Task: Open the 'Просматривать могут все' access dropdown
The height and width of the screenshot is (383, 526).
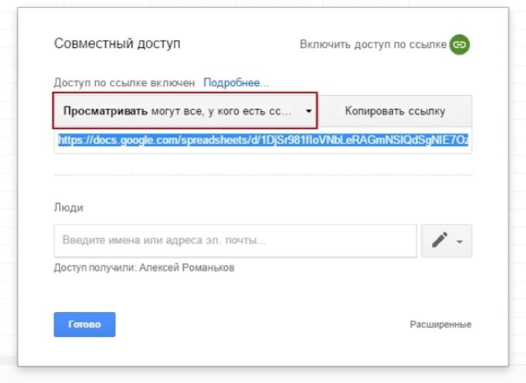Action: click(x=185, y=111)
